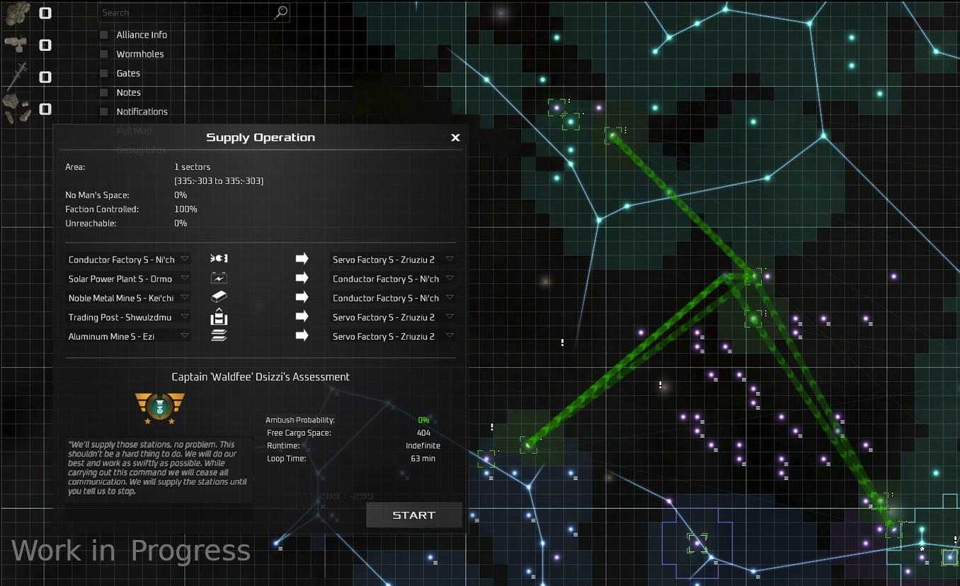The height and width of the screenshot is (586, 960).
Task: Toggle the Wormholes checkbox
Action: coord(104,54)
